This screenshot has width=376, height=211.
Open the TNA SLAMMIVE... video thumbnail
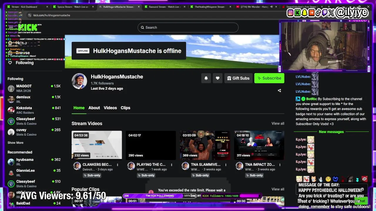(205, 145)
